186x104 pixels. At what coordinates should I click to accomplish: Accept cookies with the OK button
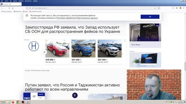pos(150,17)
